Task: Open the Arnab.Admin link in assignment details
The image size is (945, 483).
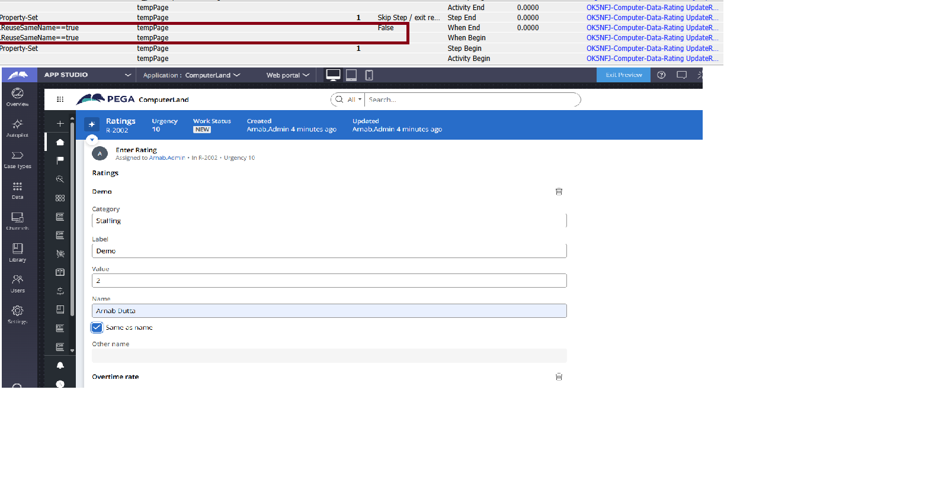Action: pyautogui.click(x=167, y=158)
